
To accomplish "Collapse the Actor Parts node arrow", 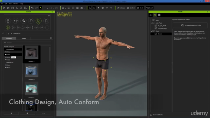I will [152, 23].
